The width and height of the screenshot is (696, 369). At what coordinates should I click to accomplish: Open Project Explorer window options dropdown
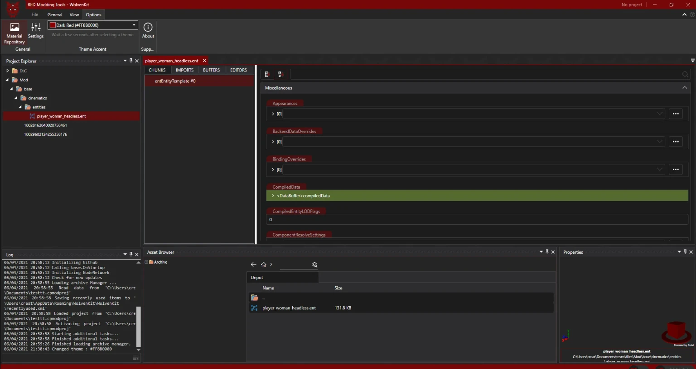[125, 61]
